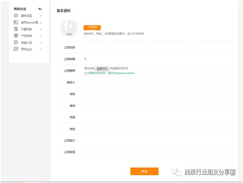Image resolution: width=243 pixels, height=183 pixels.
Task: Click the 传真 label
Action: [72, 117]
